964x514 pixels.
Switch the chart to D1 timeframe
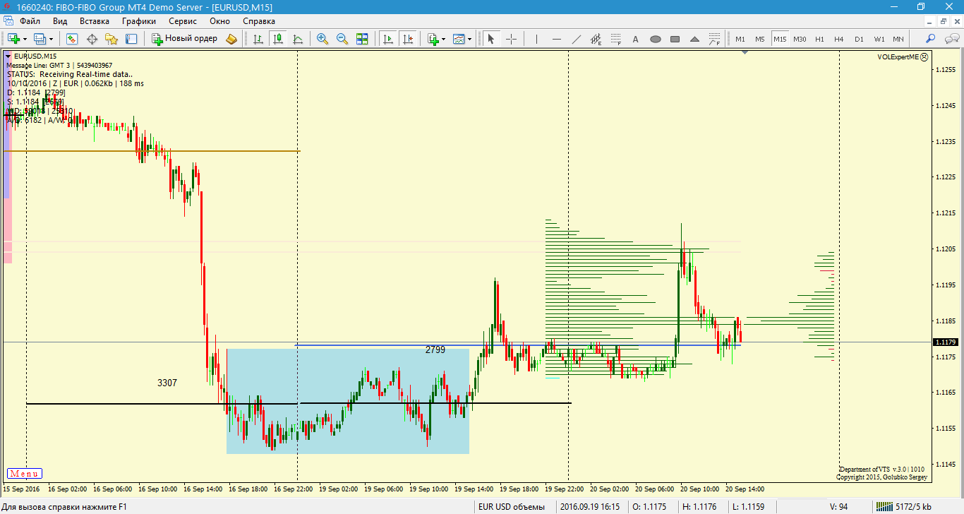(859, 39)
